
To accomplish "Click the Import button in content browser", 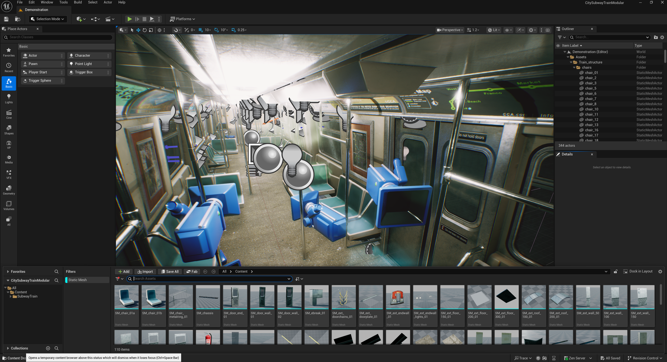I will click(145, 272).
